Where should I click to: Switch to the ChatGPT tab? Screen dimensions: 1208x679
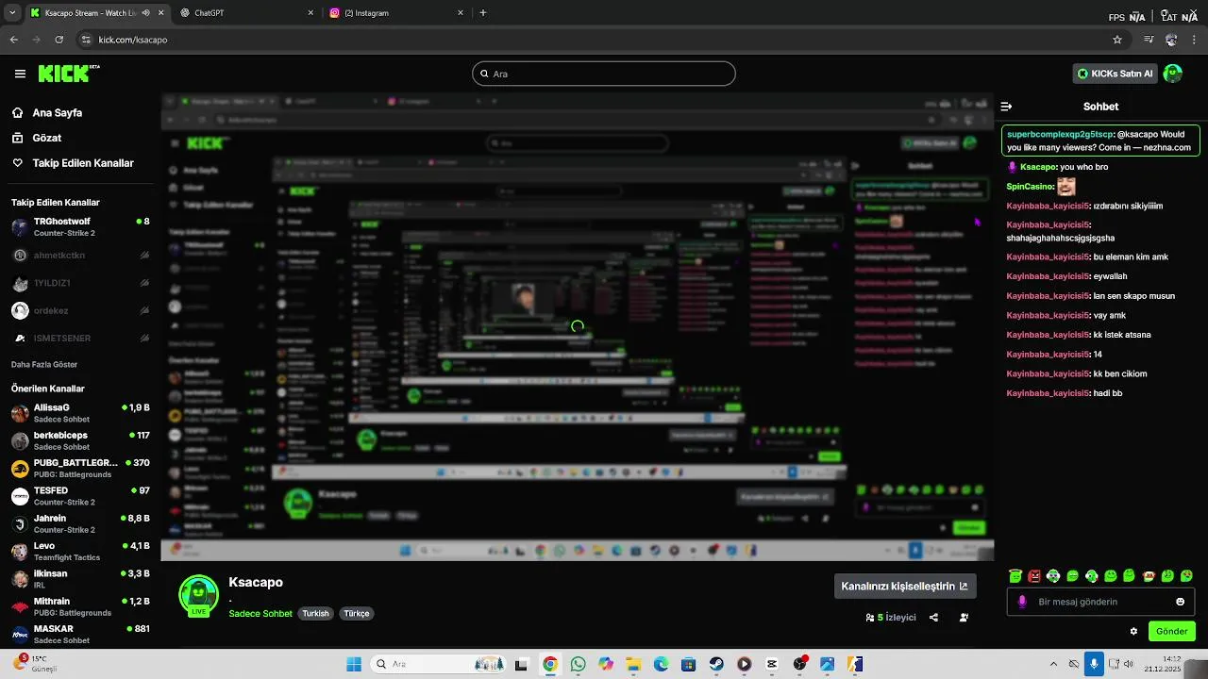[x=245, y=13]
